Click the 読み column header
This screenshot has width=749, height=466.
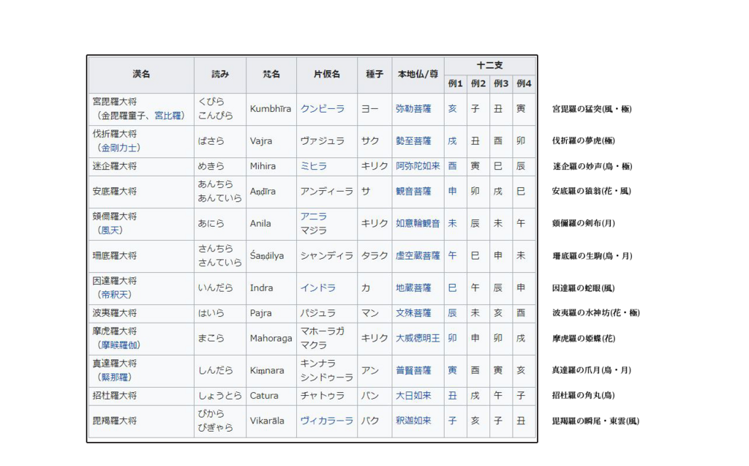tap(220, 75)
